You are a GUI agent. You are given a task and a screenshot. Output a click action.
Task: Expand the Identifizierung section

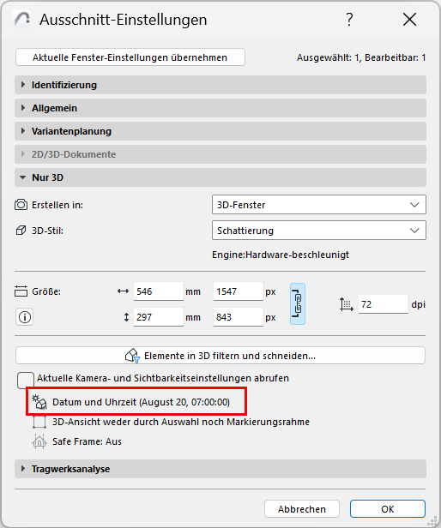[x=220, y=85]
